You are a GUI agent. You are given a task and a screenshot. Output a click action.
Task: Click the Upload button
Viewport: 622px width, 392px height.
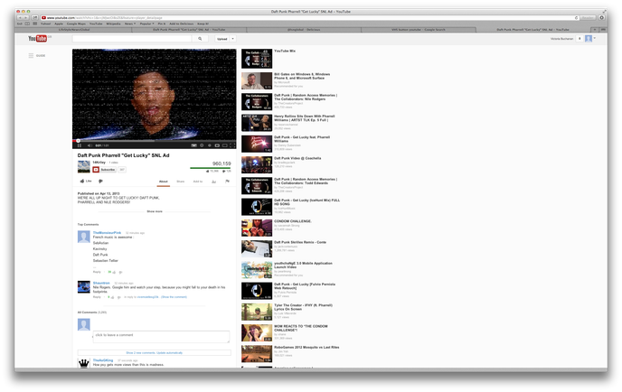pos(221,39)
